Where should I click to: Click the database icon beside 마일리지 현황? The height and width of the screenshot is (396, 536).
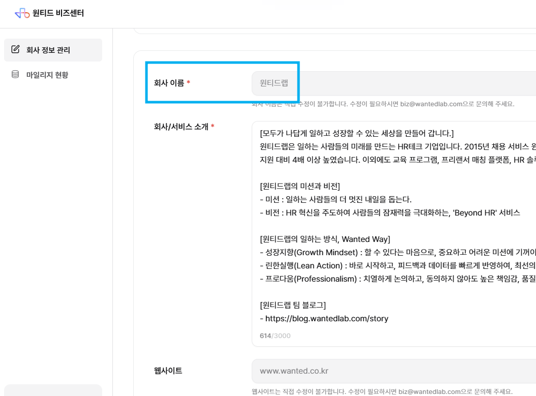coord(15,74)
